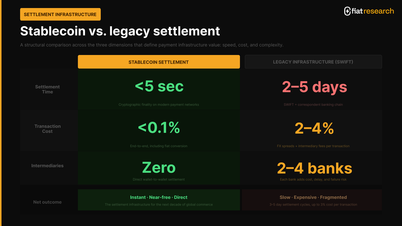Click "Cryptographic finality on modern payment networks" caption

pos(159,105)
